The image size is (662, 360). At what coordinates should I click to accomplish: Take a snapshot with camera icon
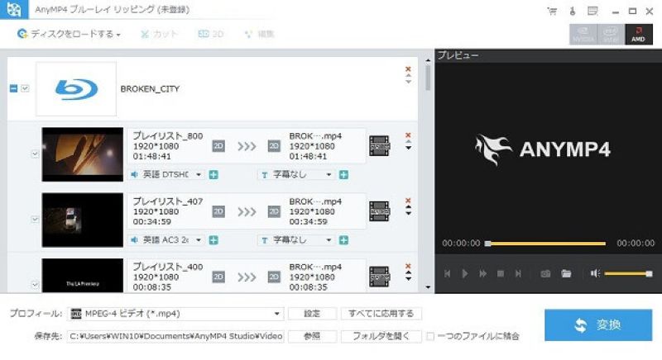click(545, 273)
